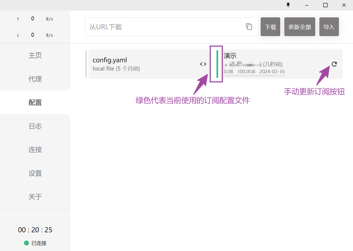Click the download speed arrow indicator

18,35
